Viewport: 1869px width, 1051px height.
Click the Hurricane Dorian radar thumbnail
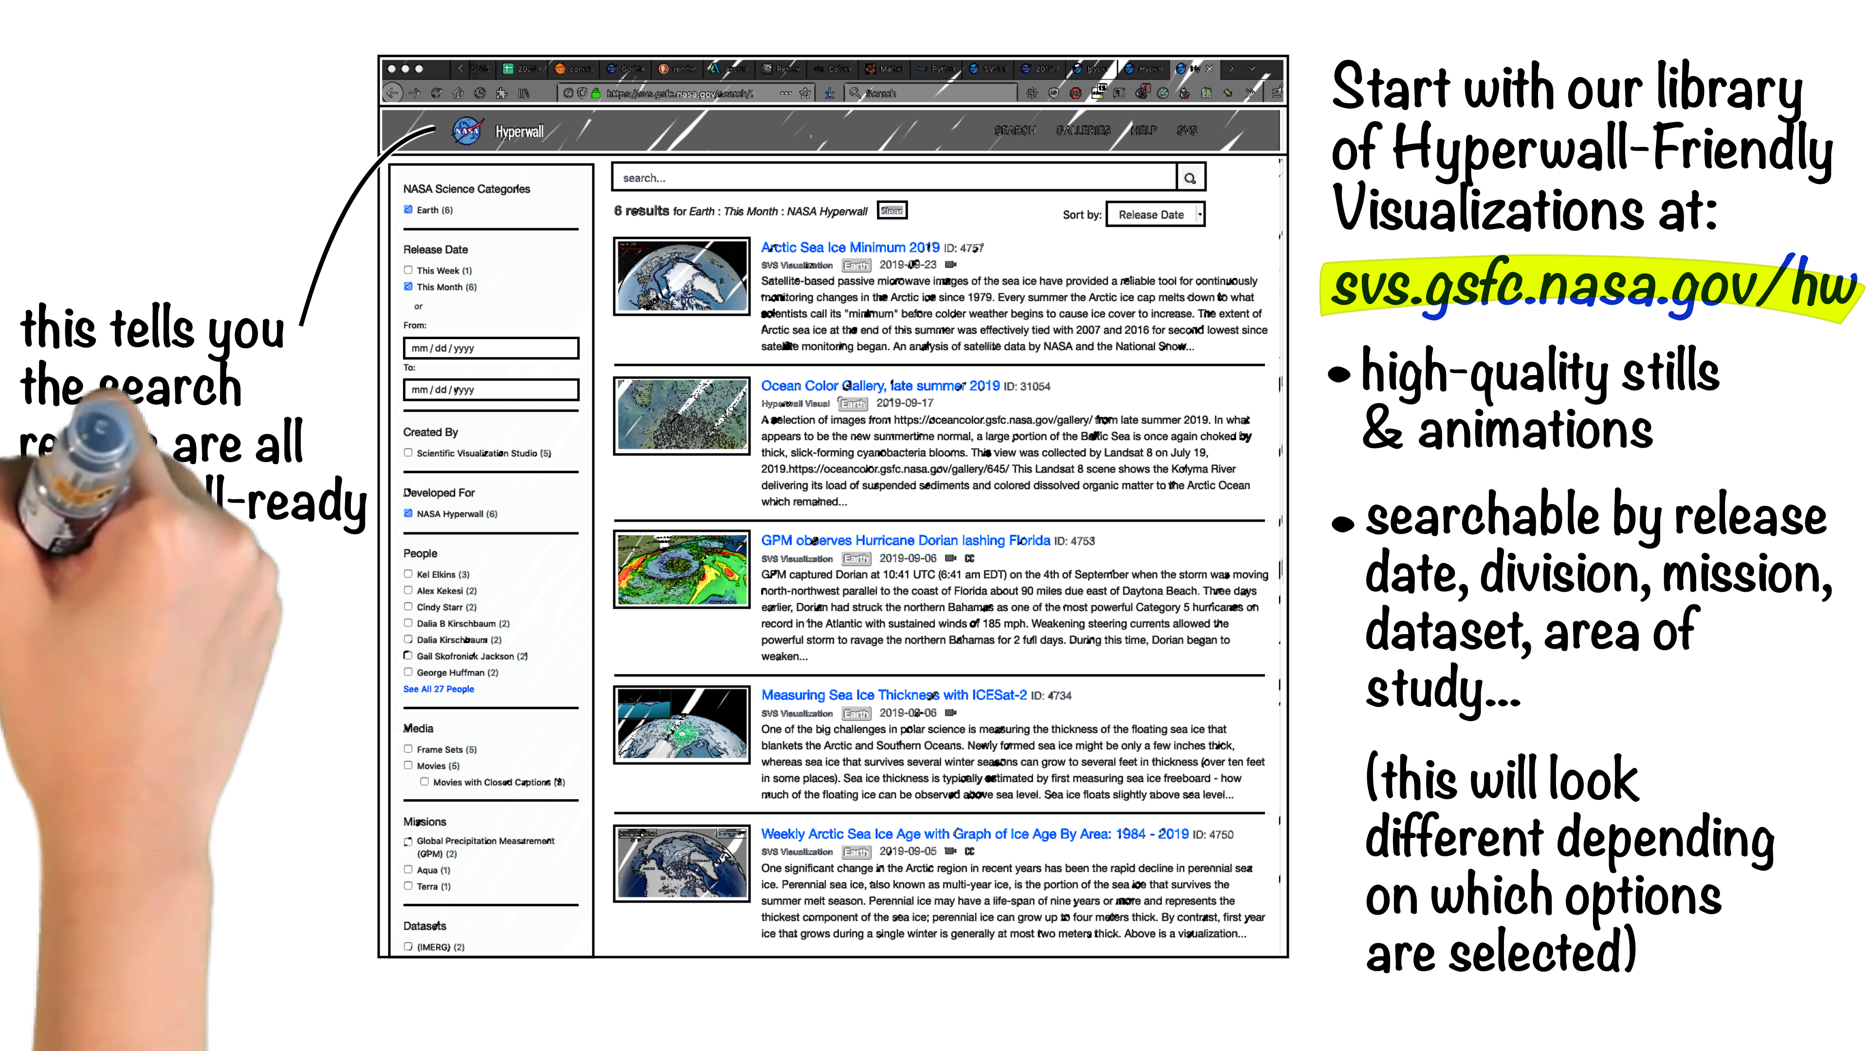[681, 570]
